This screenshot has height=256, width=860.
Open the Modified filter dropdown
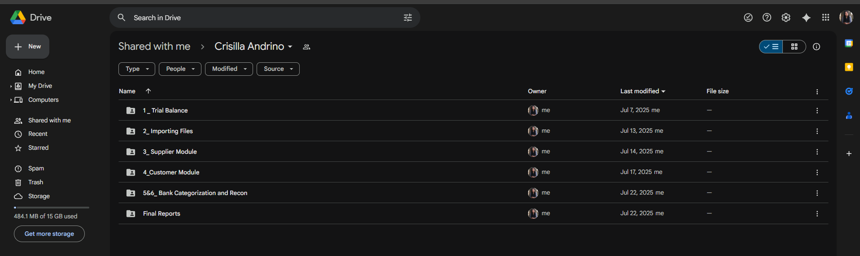coord(229,69)
